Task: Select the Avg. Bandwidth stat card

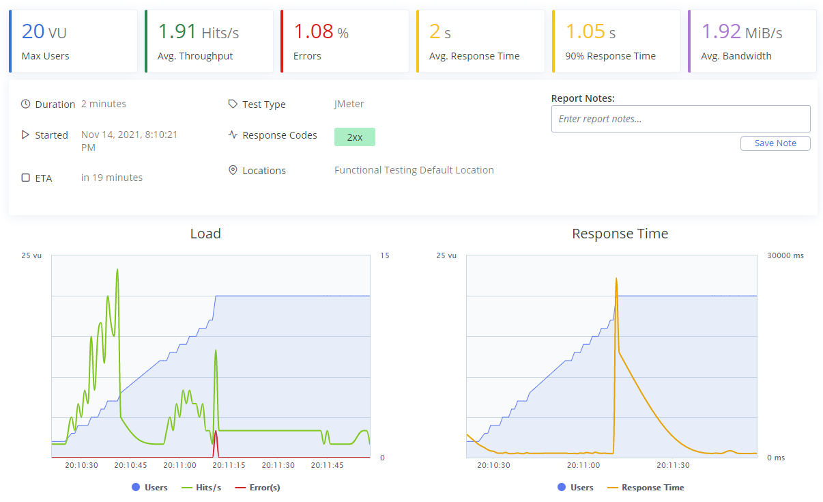Action: point(751,41)
